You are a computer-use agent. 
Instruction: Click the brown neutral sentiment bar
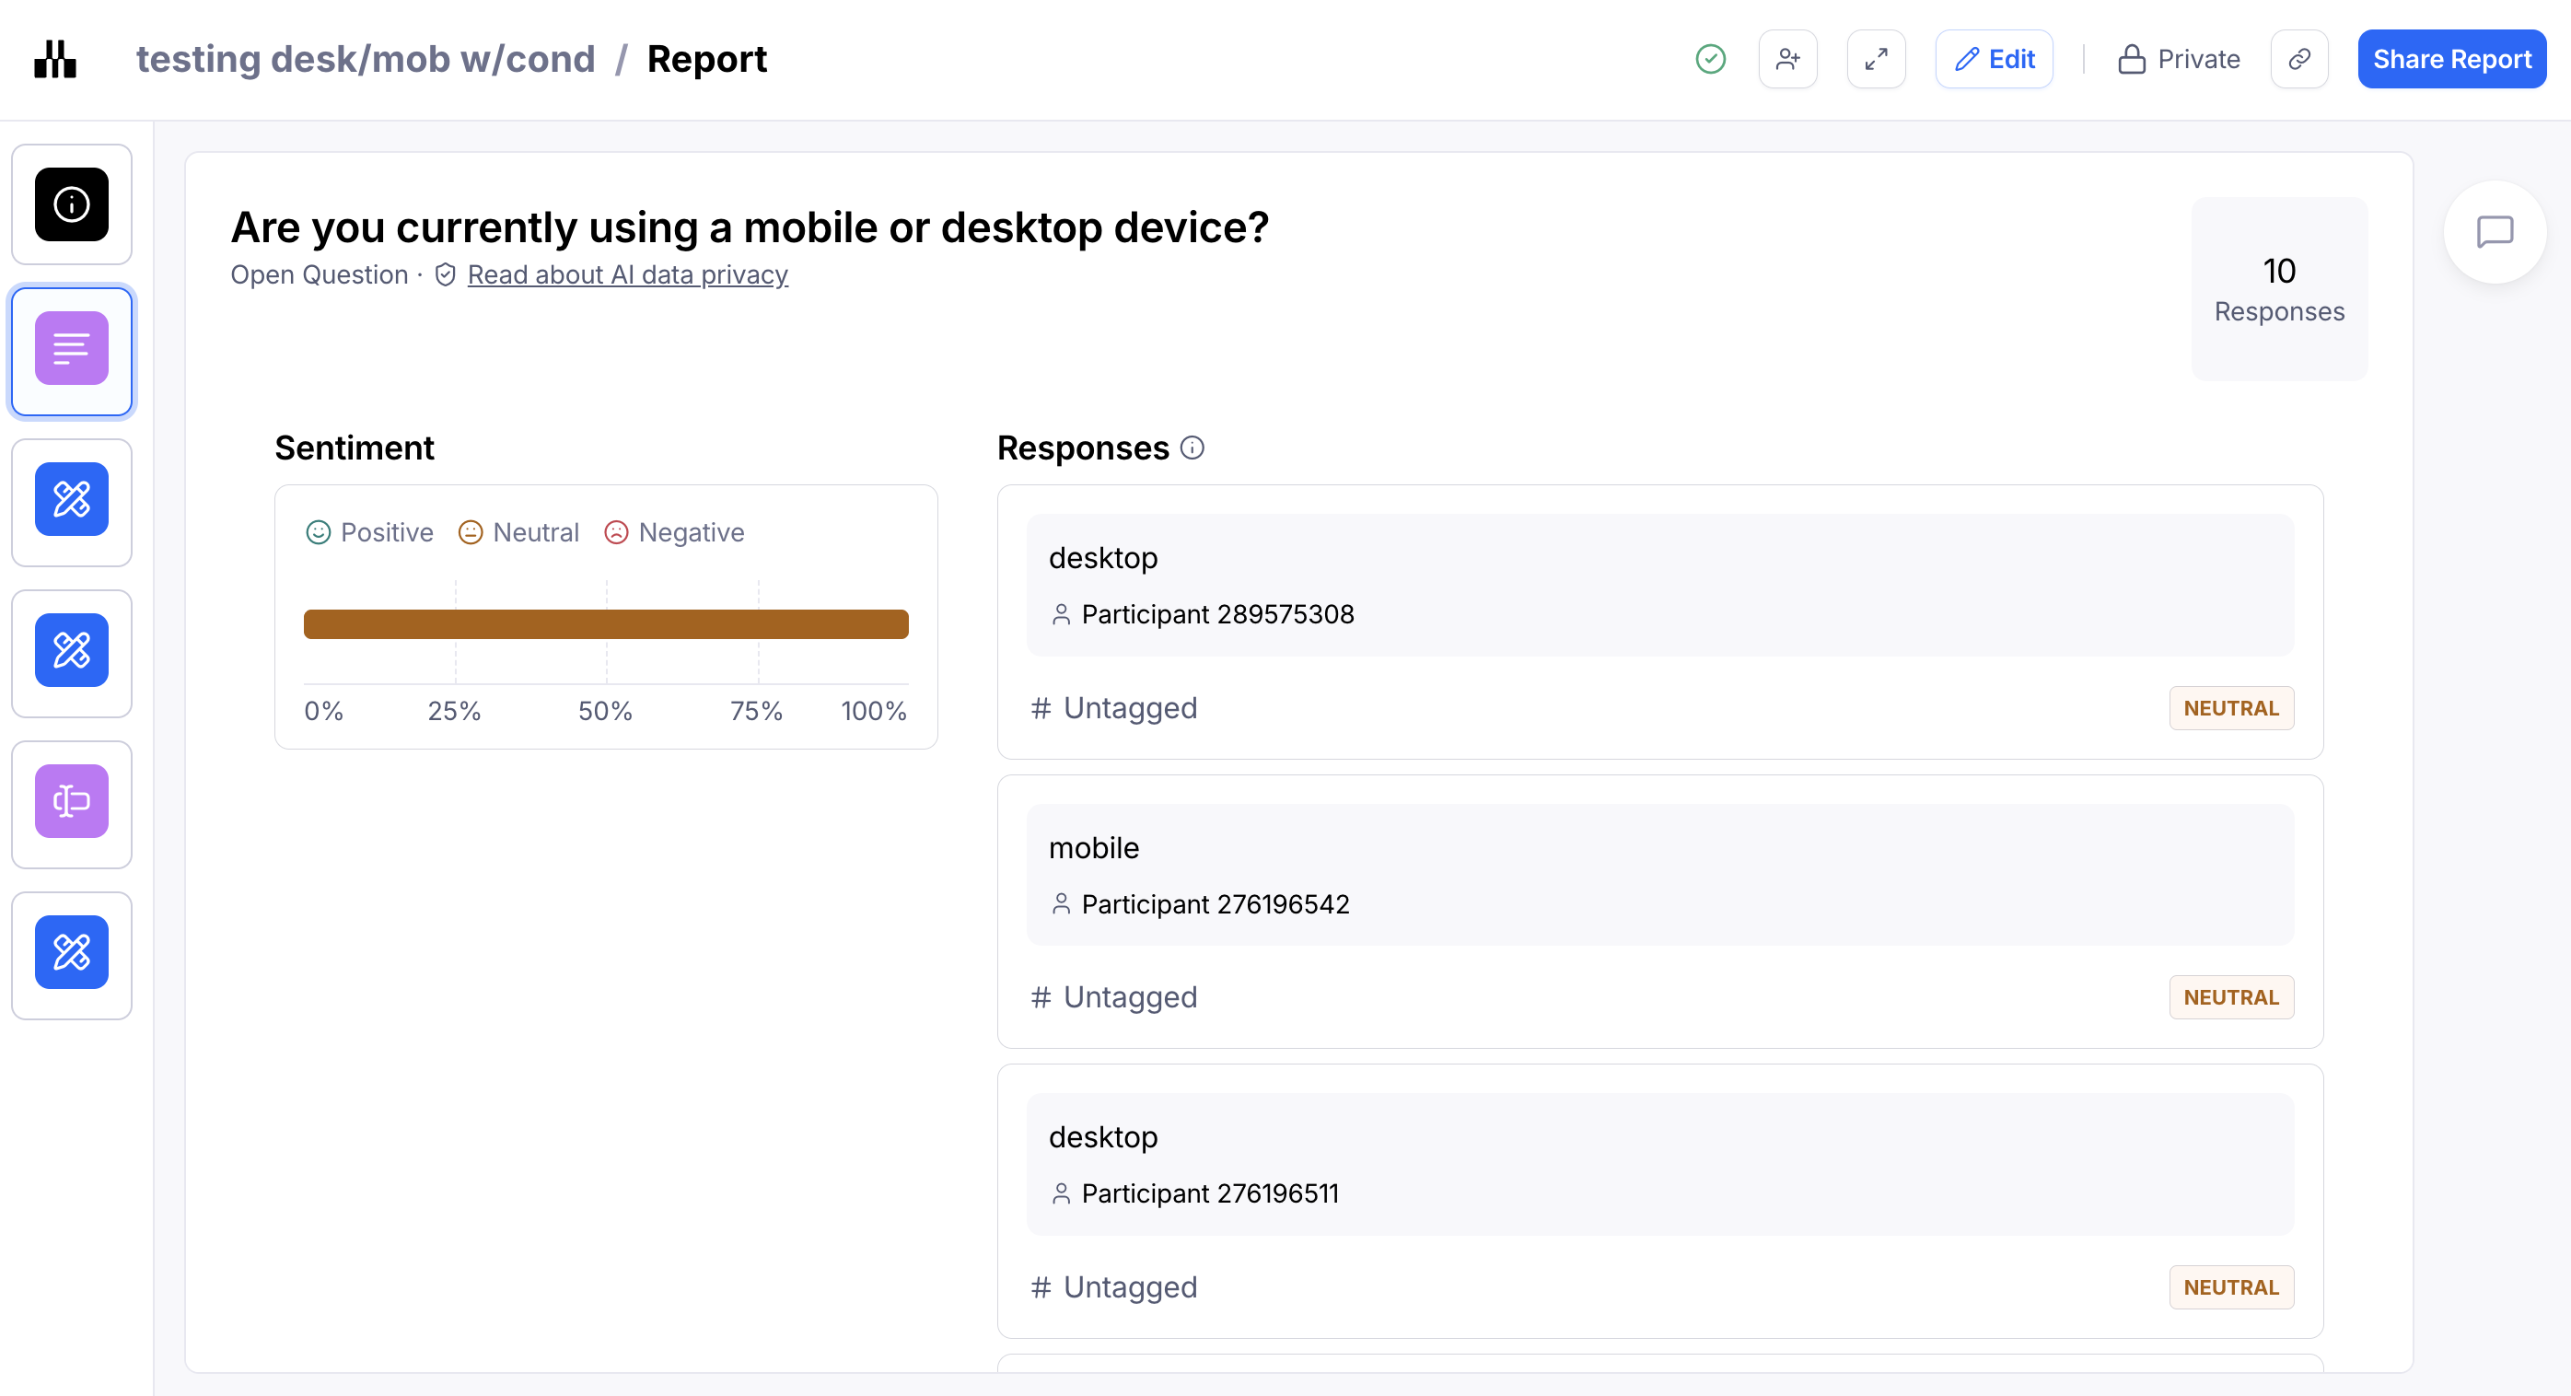coord(606,624)
